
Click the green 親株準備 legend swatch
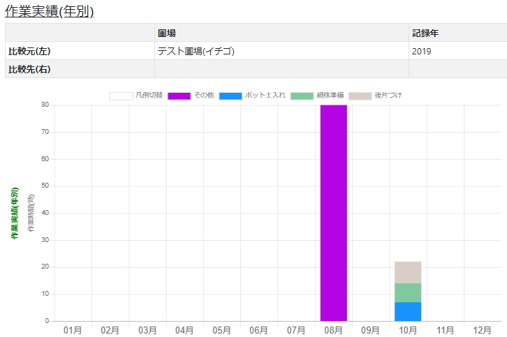(302, 96)
